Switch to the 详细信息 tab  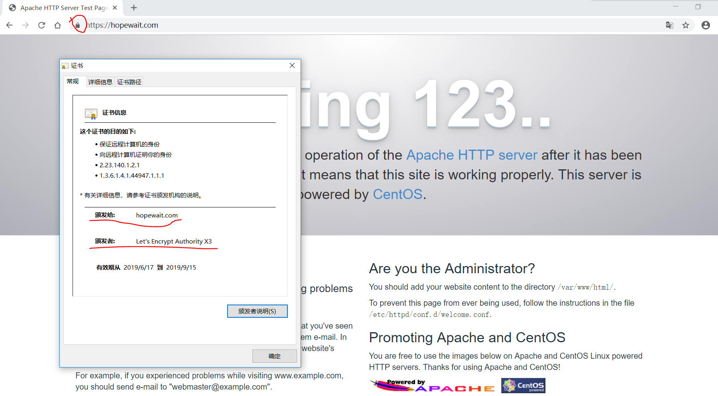(x=100, y=82)
